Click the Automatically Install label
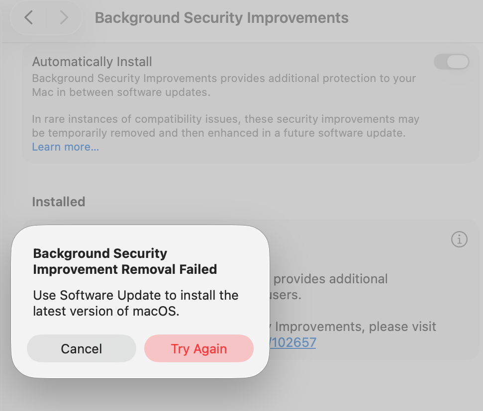Image resolution: width=483 pixels, height=411 pixels. [x=92, y=62]
